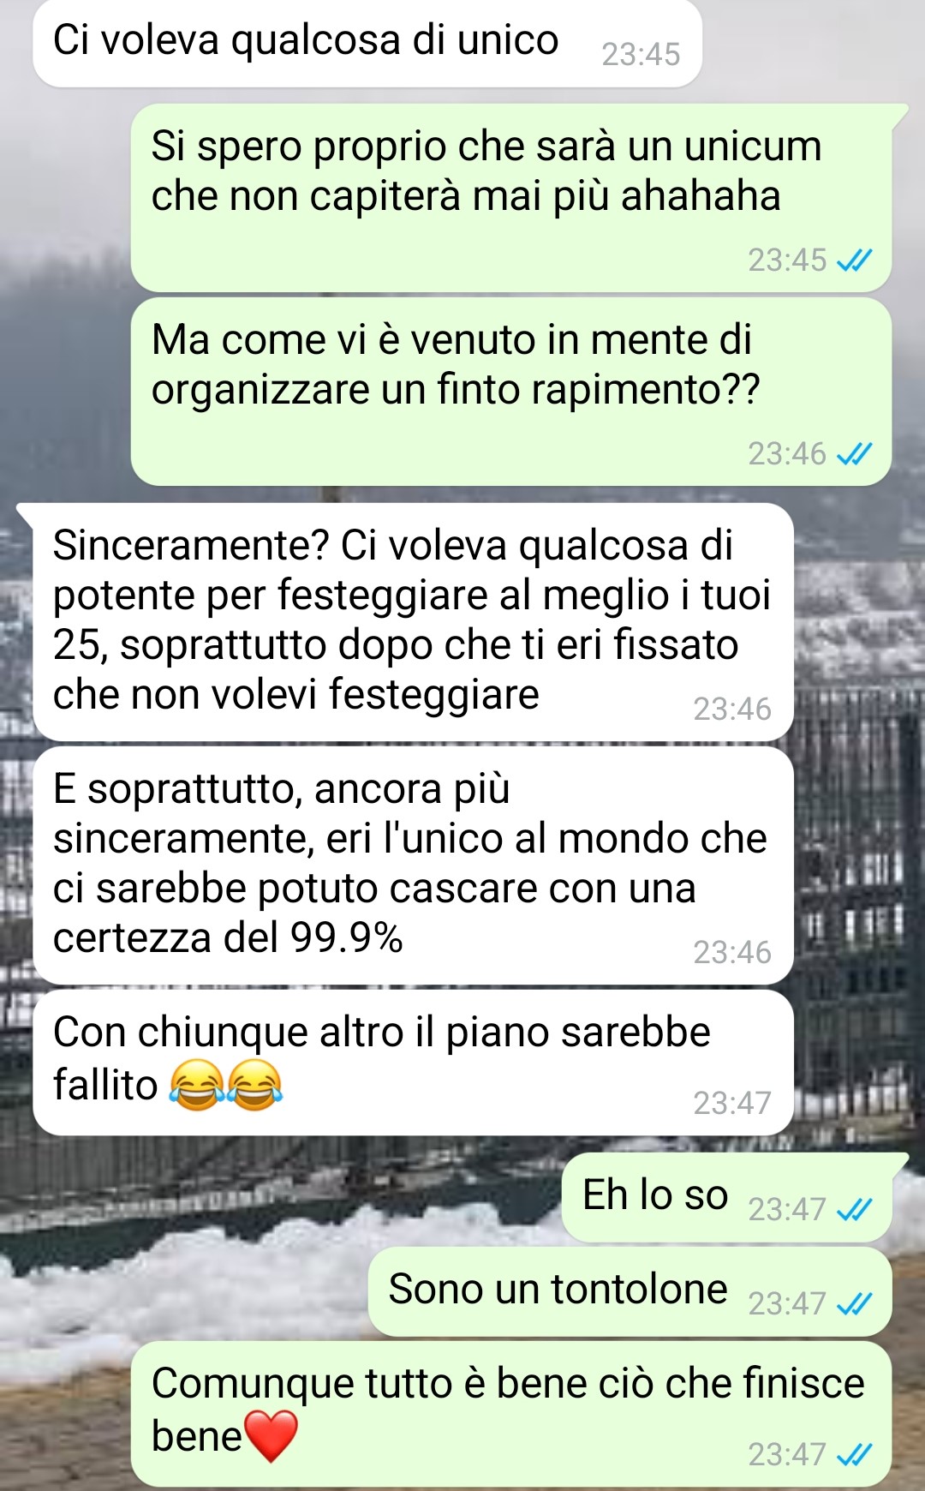
Task: Tap the first laughing-crying emoji
Action: pos(197,1085)
